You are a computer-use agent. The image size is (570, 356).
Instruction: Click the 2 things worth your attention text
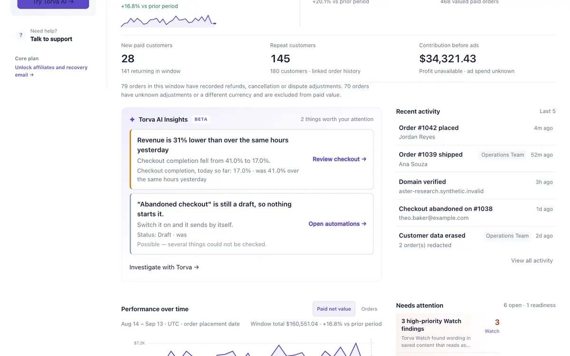337,119
